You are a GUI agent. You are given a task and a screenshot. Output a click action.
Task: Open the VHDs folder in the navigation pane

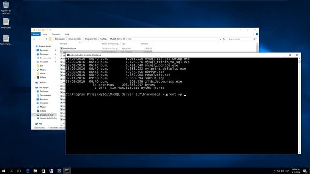[x=42, y=73]
